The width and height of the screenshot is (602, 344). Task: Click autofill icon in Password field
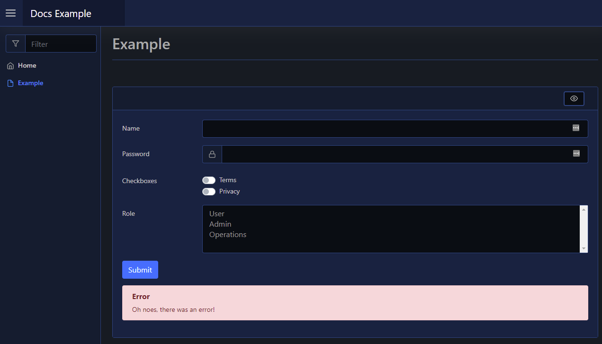(x=576, y=153)
